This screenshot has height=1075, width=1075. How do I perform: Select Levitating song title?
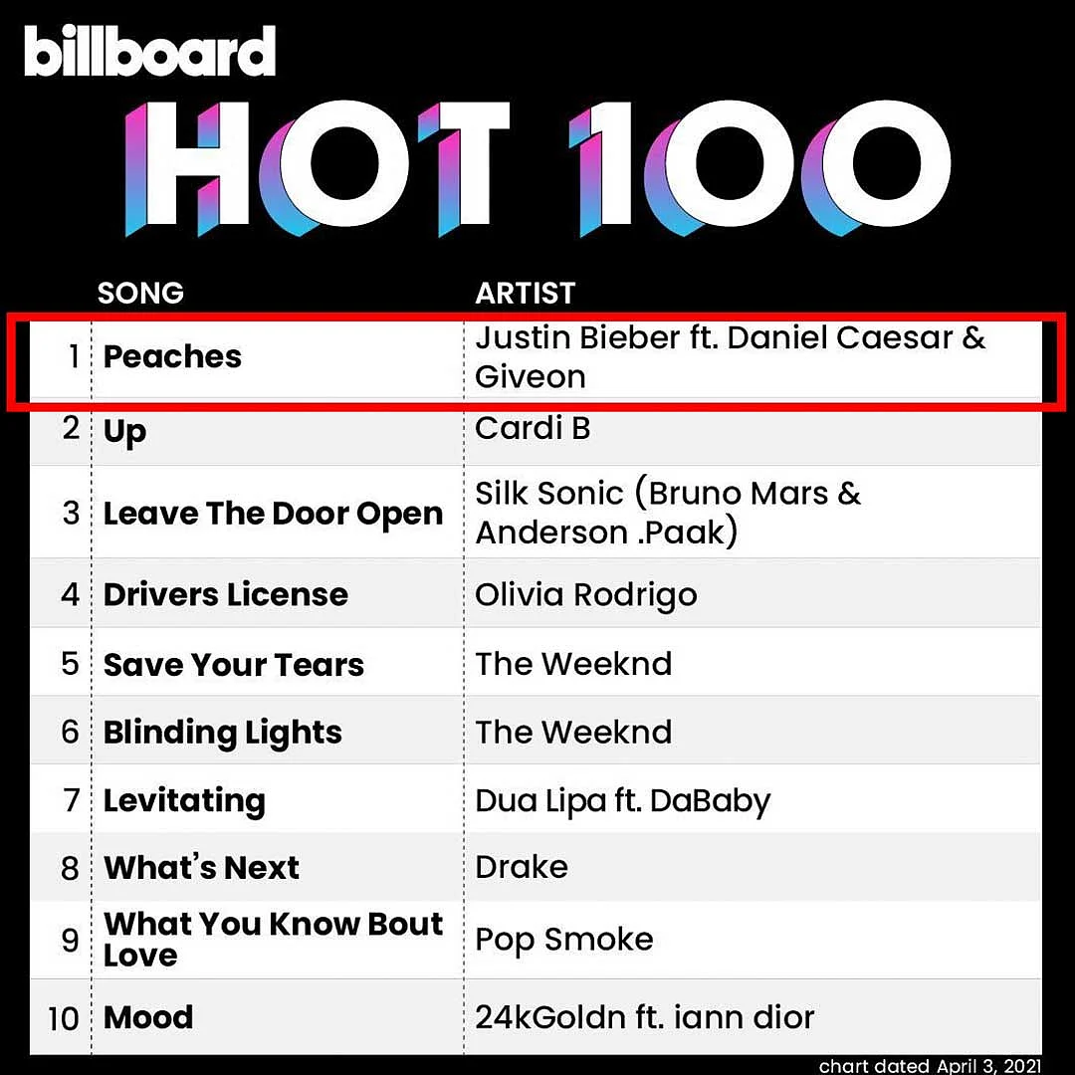point(184,800)
